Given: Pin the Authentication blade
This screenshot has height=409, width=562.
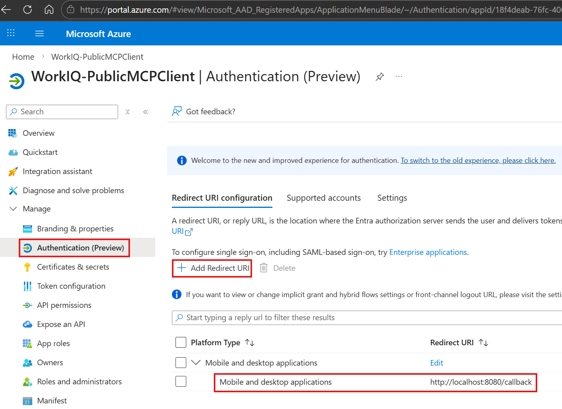Looking at the screenshot, I should (x=379, y=76).
